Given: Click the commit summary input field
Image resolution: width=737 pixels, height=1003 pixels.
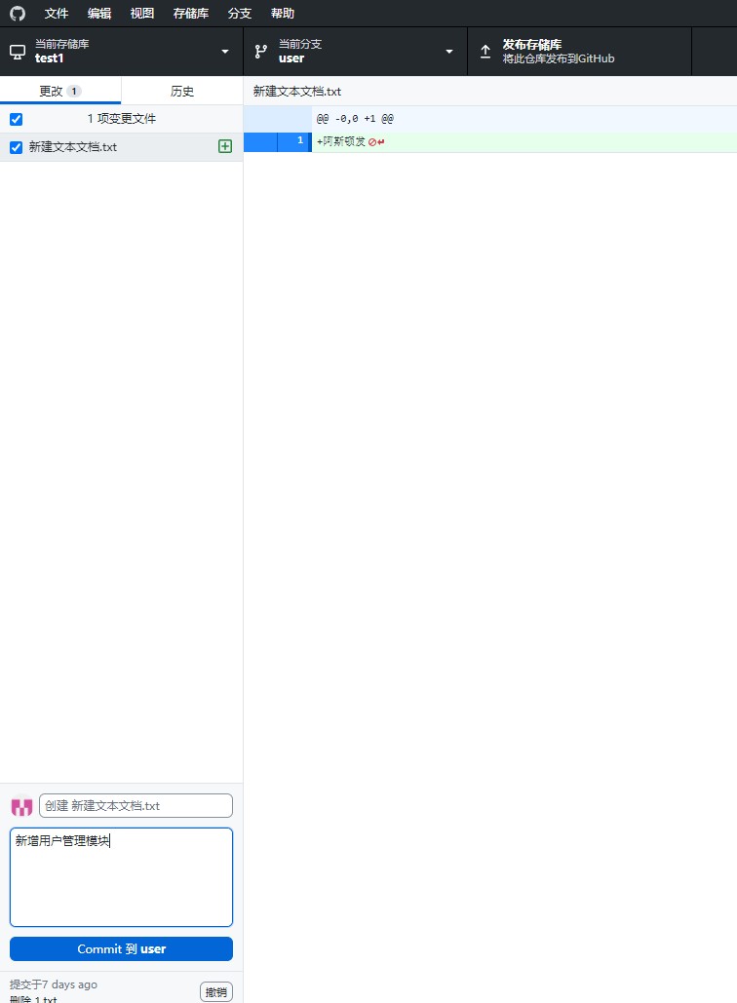Looking at the screenshot, I should pyautogui.click(x=136, y=806).
